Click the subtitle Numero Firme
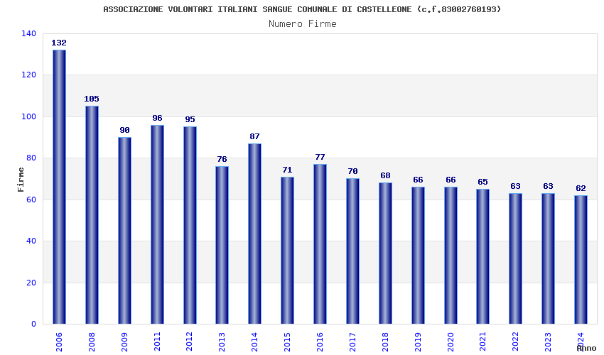 coord(303,24)
